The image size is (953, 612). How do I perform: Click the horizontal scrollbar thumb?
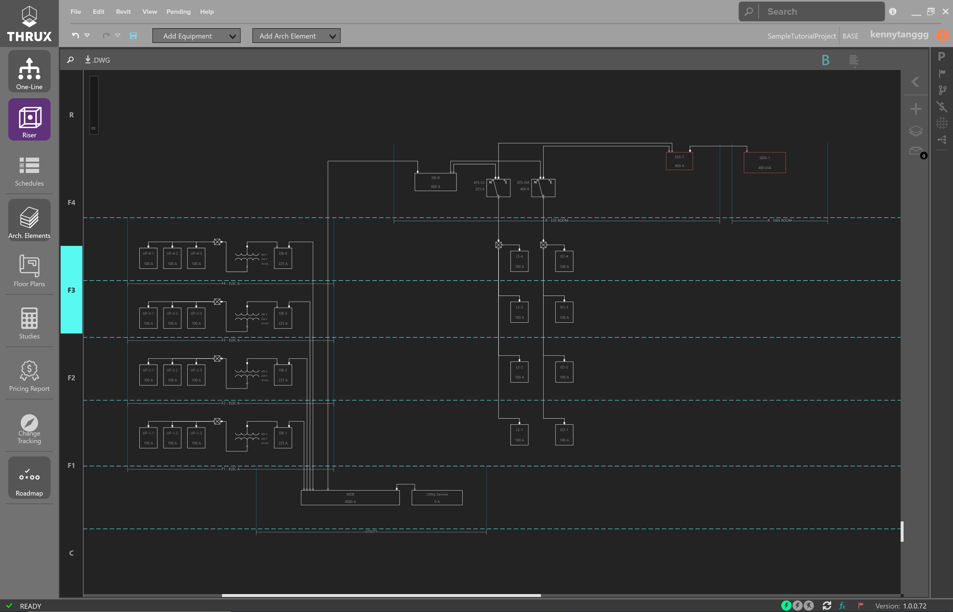(x=381, y=595)
